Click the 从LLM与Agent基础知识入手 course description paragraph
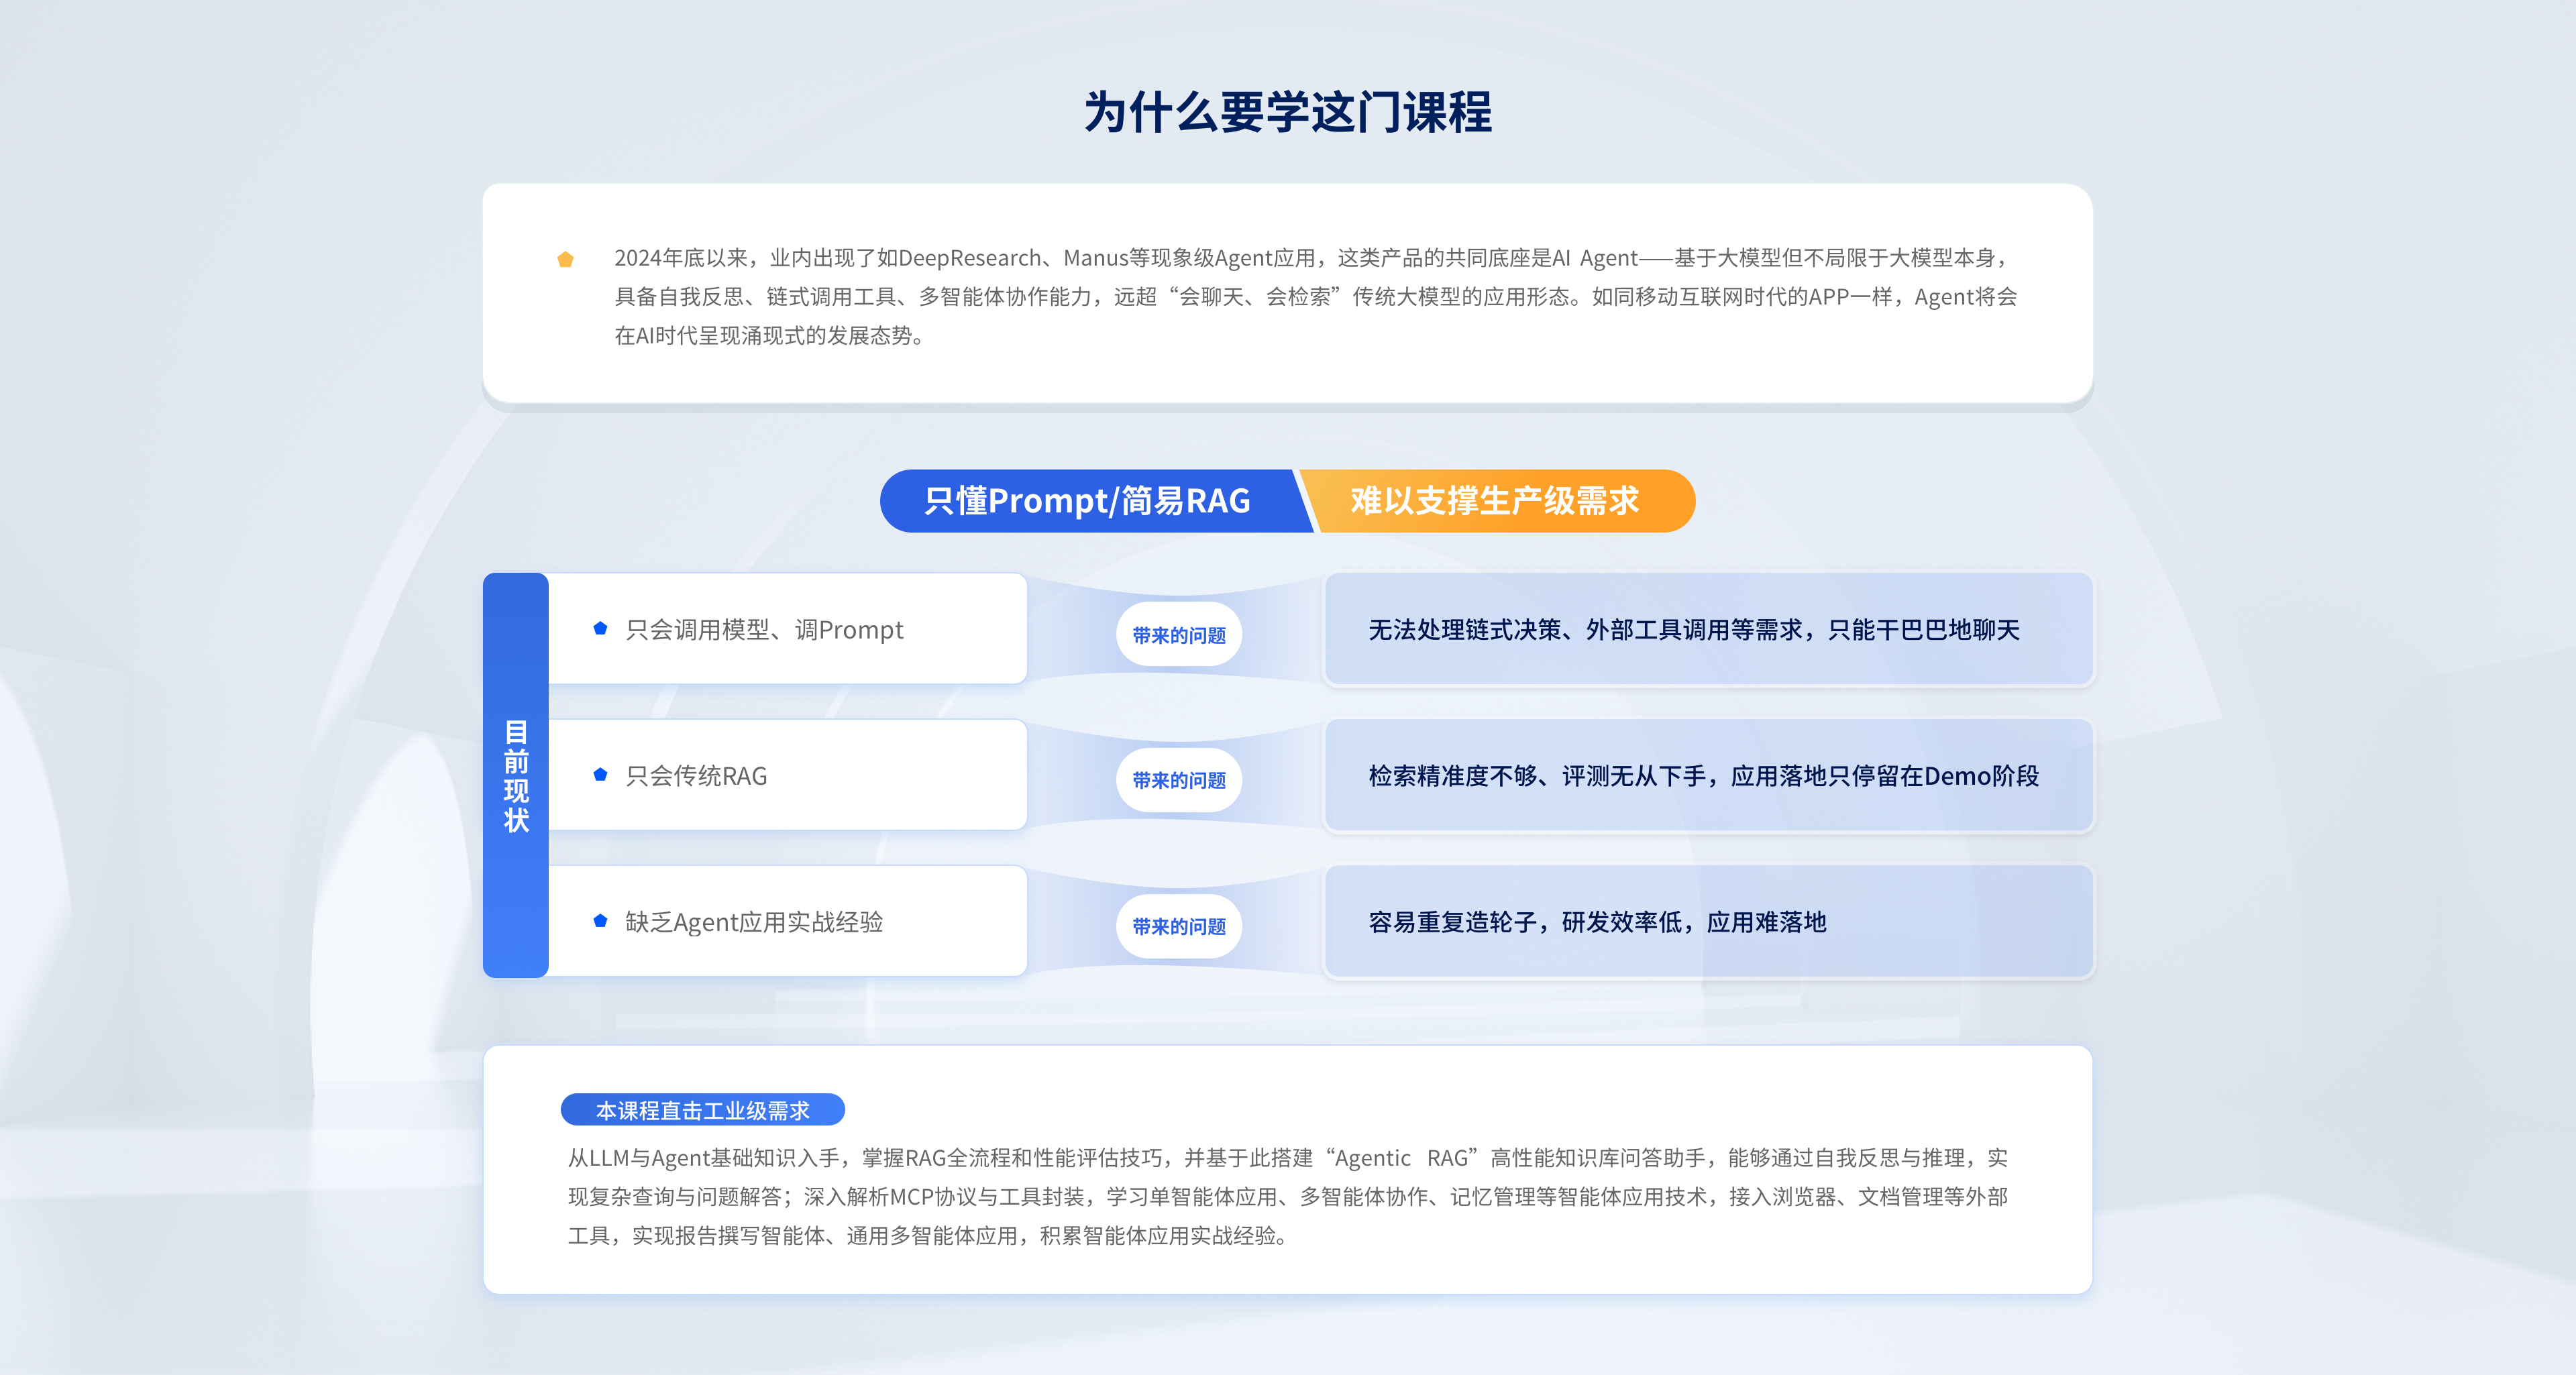Screen dimensions: 2576x1375 [1287, 1196]
